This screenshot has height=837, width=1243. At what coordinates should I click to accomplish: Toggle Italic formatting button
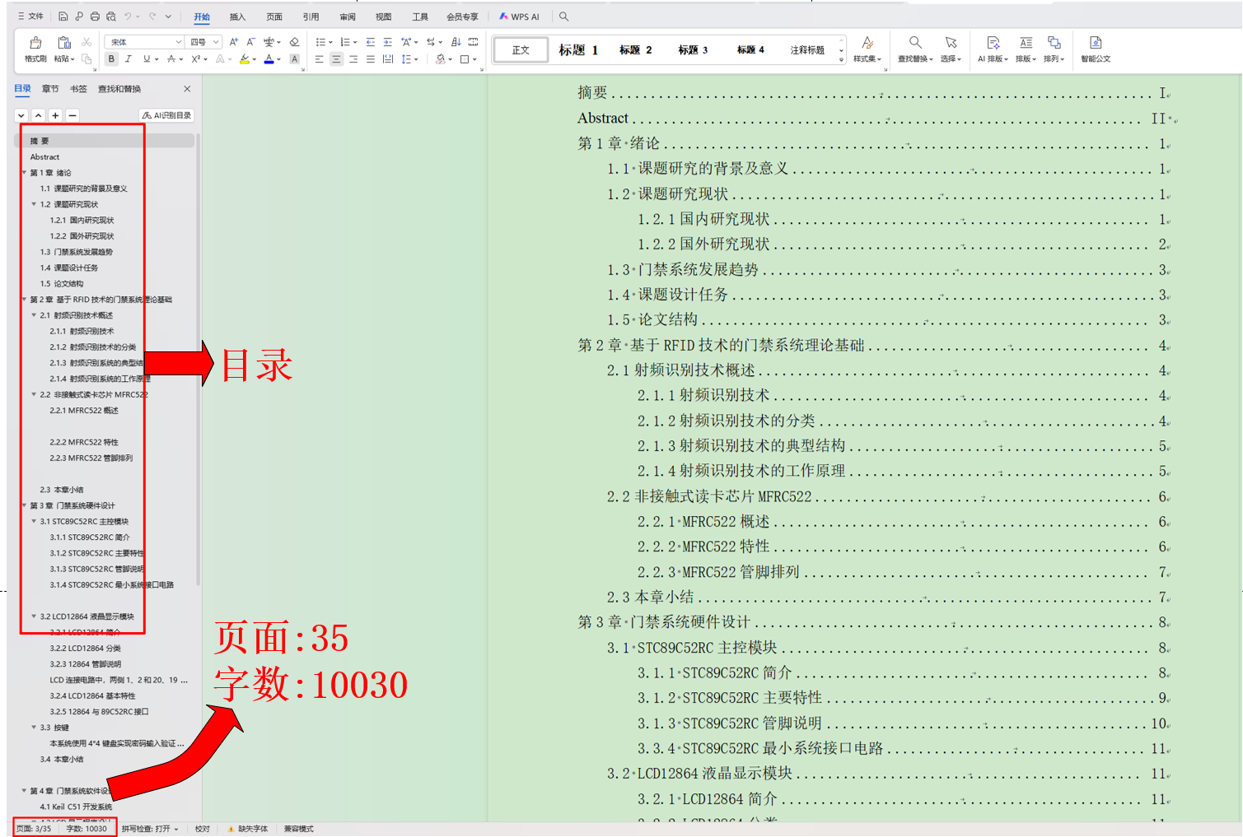coord(129,59)
